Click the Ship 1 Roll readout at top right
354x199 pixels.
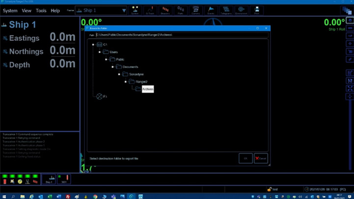tap(334, 25)
